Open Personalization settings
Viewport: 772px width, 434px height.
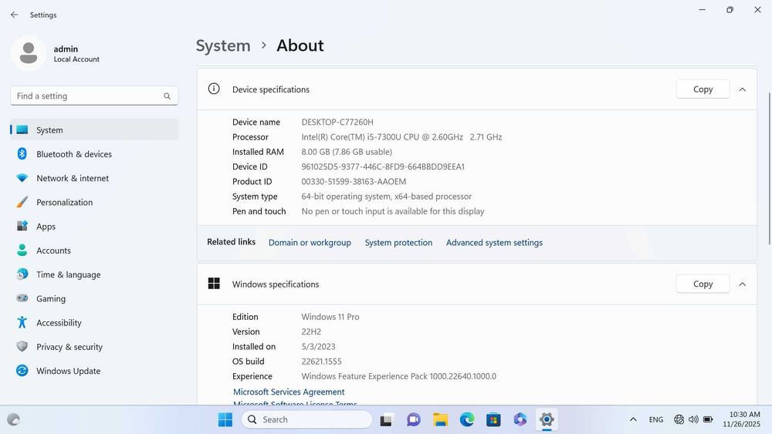coord(94,202)
